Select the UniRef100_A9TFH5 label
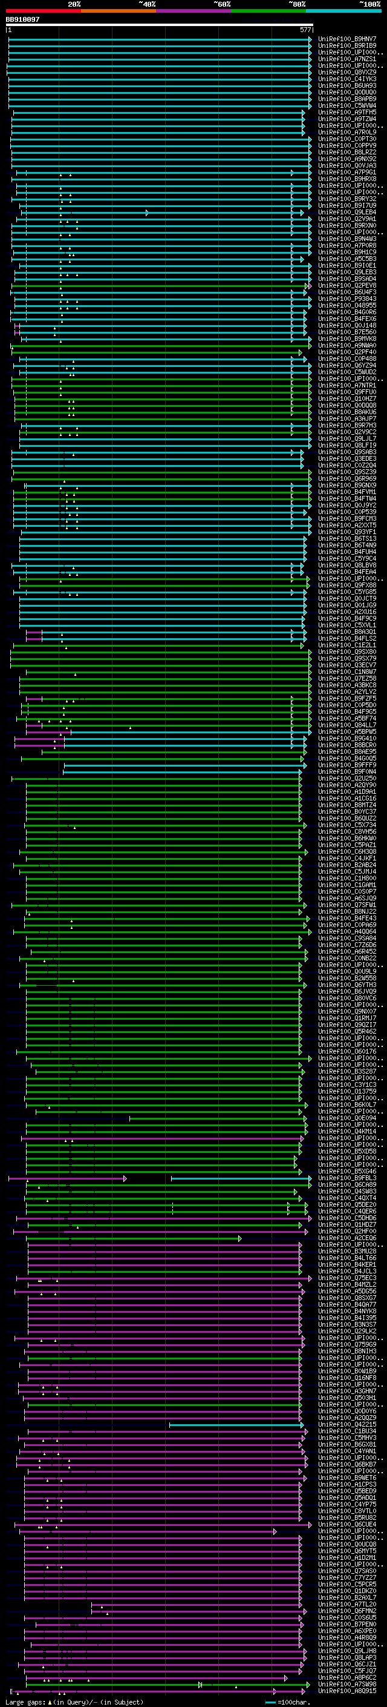Viewport: 387px width, 1707px height. point(347,112)
